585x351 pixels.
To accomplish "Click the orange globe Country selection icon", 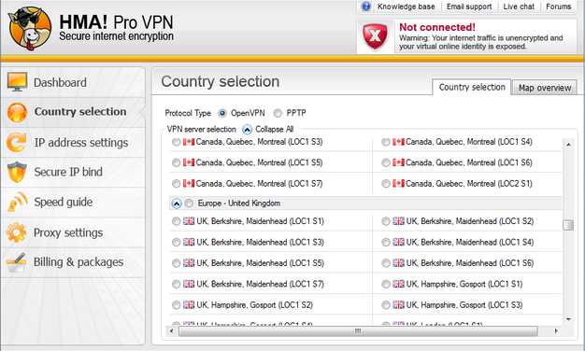I will pos(17,112).
